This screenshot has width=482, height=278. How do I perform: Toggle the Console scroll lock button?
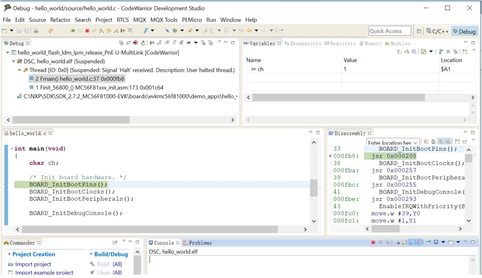click(x=404, y=243)
